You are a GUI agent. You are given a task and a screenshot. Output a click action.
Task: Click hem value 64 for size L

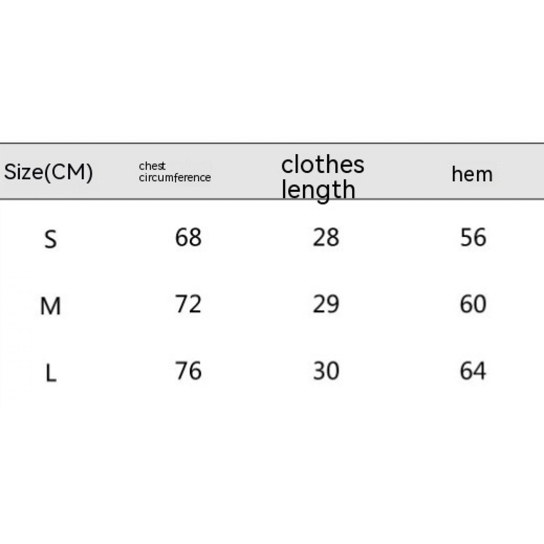click(473, 371)
